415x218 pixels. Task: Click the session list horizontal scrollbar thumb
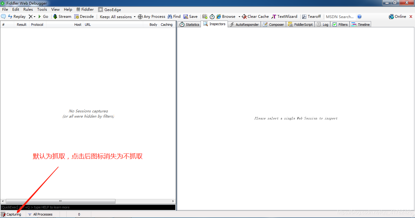[60, 201]
